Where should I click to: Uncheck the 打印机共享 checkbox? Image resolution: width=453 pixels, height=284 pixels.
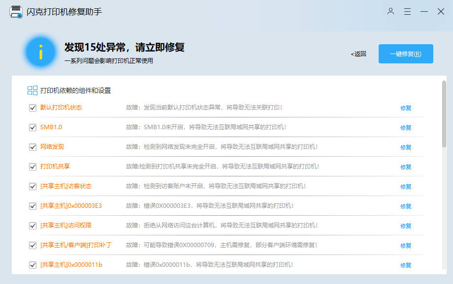click(x=33, y=167)
